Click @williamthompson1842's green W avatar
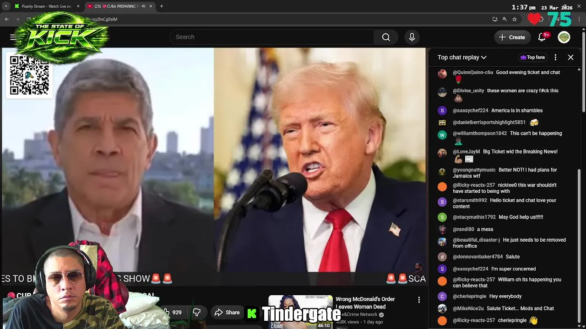Viewport: 586px width, 329px height. [442, 135]
